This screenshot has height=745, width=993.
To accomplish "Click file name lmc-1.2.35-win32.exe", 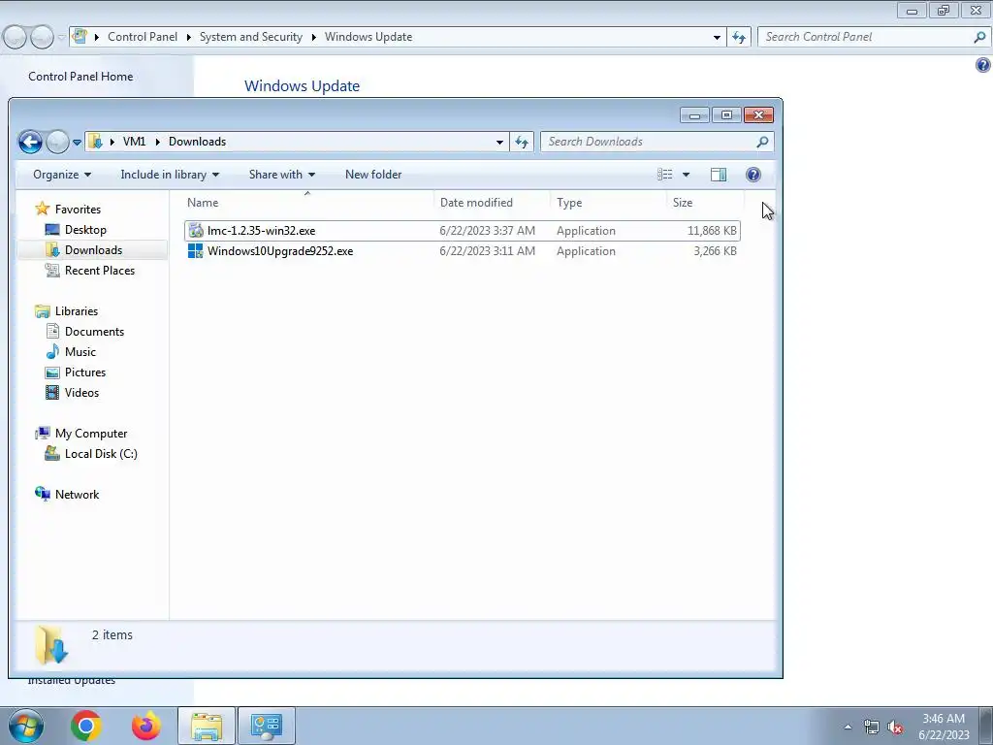I will pyautogui.click(x=261, y=231).
